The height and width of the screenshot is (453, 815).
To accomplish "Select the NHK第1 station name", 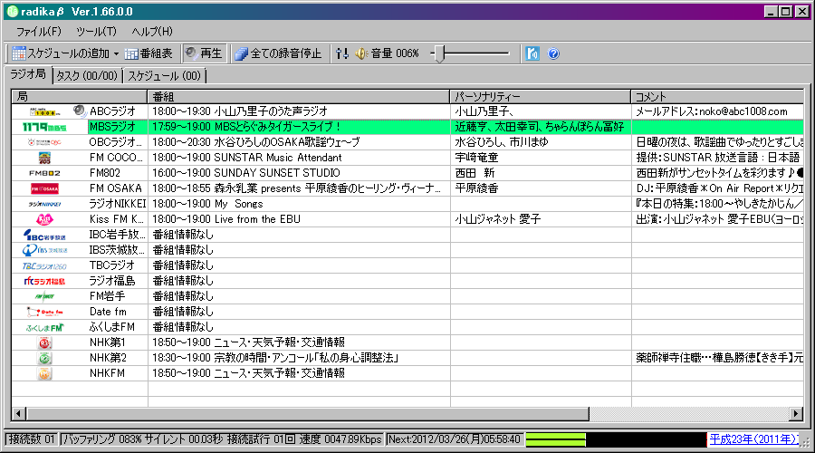I will click(x=108, y=342).
